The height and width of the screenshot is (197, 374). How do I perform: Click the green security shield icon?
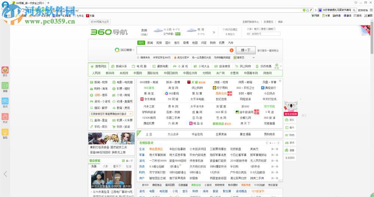[x=304, y=10]
